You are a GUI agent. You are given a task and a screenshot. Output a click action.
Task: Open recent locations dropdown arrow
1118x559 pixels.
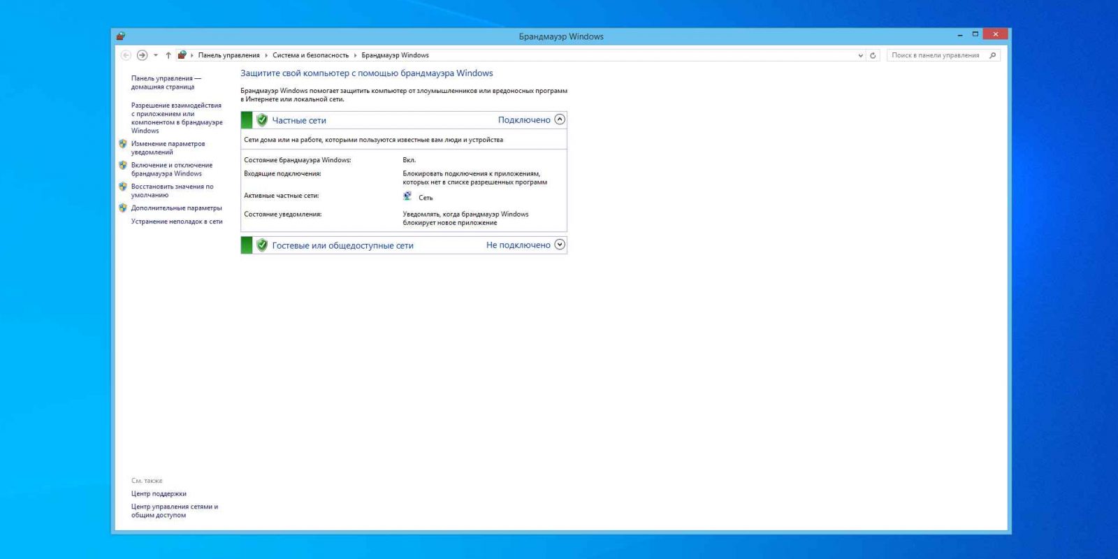click(x=156, y=55)
